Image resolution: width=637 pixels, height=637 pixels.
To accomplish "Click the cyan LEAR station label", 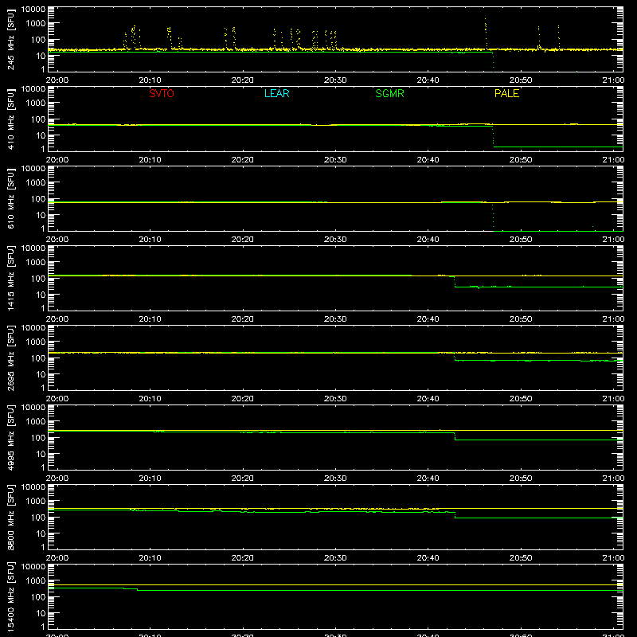I will (x=276, y=93).
